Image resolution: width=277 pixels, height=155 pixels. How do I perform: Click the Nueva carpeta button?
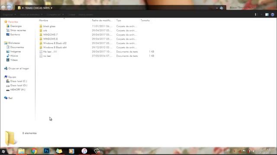(86, 15)
